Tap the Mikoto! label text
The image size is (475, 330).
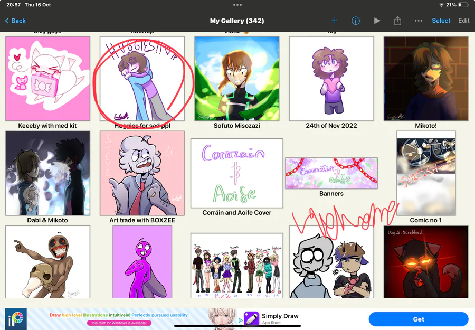tap(426, 126)
